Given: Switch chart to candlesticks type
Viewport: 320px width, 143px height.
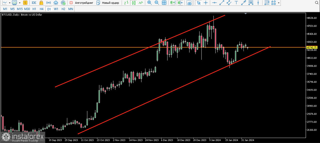Looking at the screenshot, I should pos(134,3).
